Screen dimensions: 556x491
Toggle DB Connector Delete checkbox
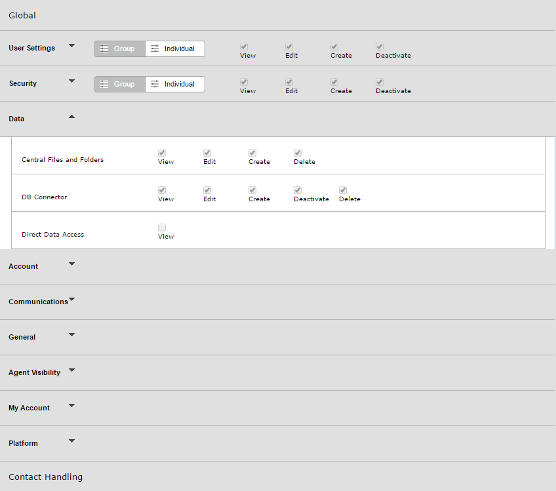[343, 190]
